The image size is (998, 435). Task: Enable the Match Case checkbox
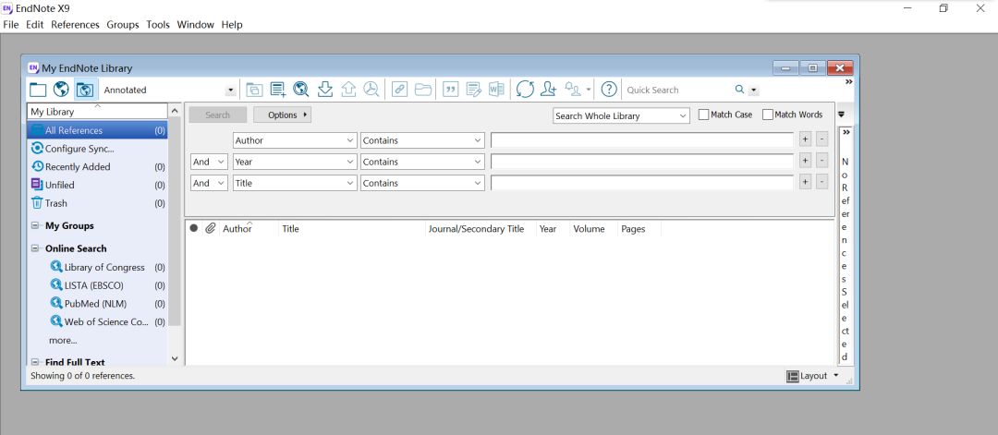tap(703, 115)
